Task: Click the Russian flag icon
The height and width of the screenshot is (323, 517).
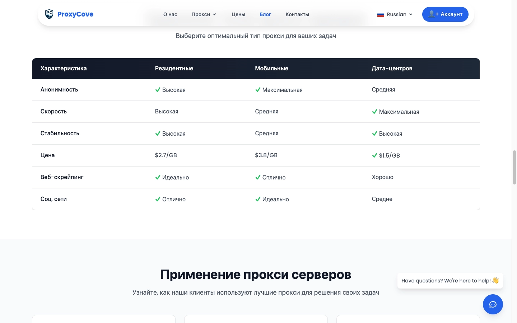Action: click(x=381, y=15)
